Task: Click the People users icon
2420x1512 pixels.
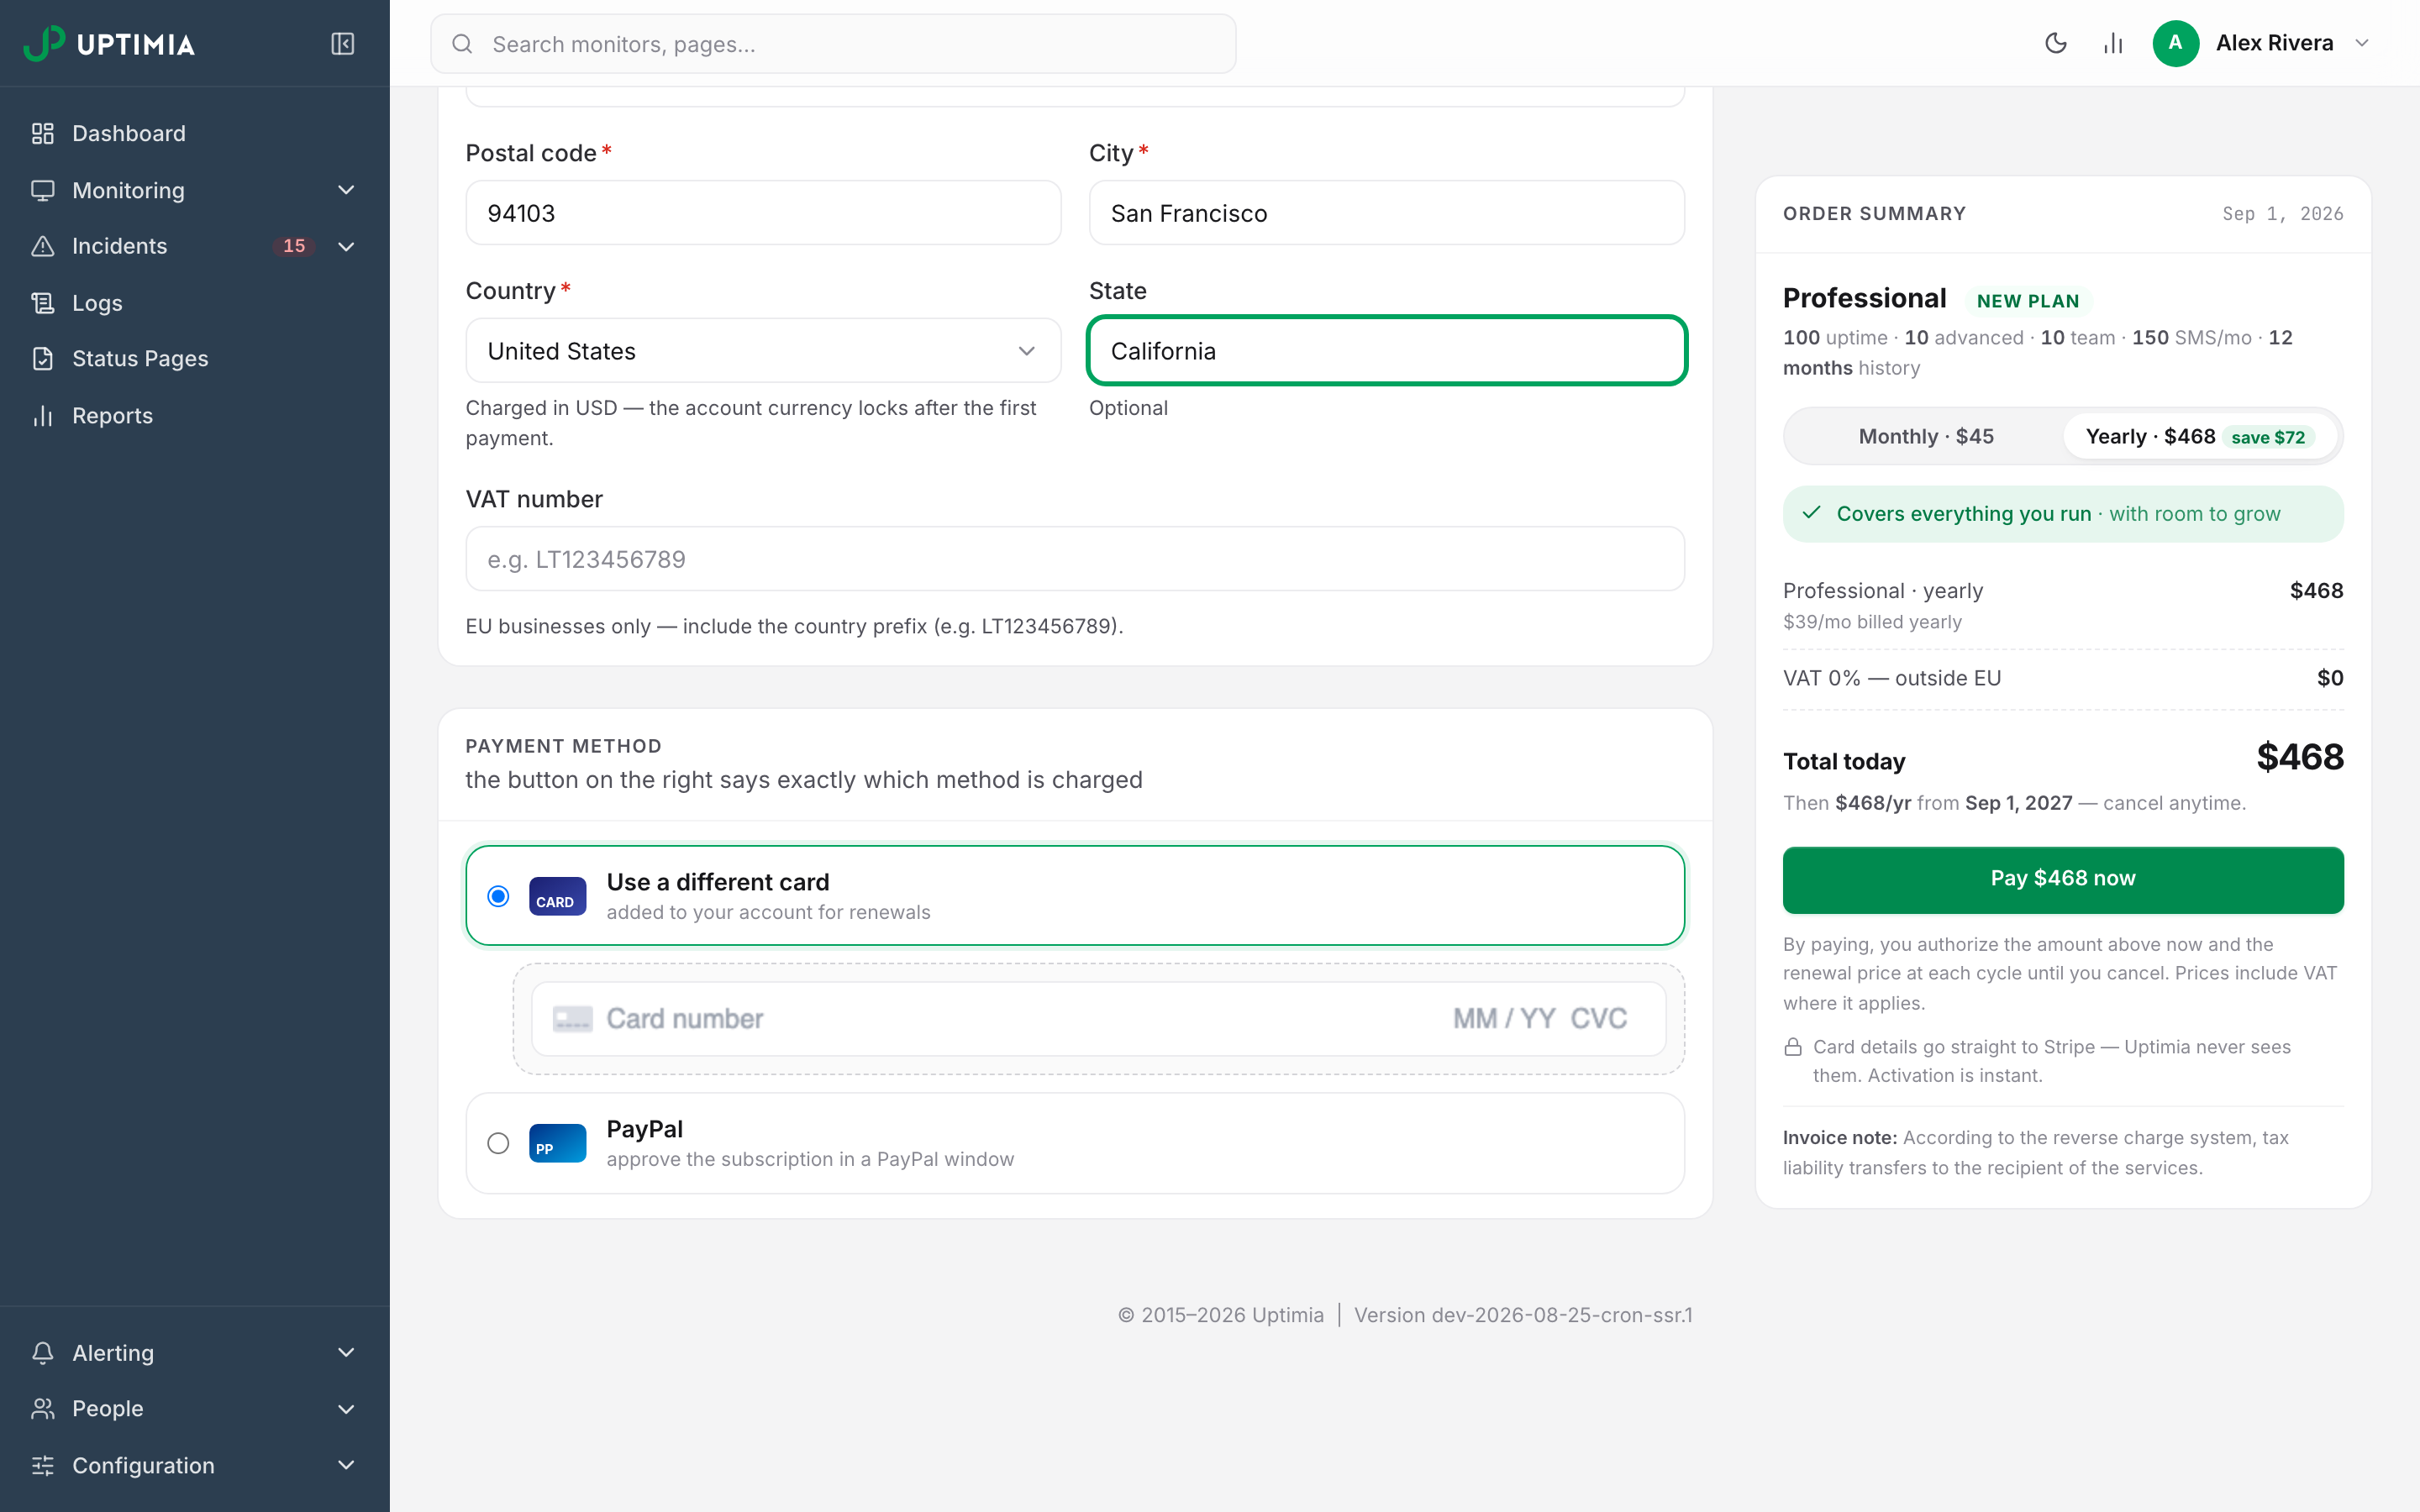Action: point(43,1409)
